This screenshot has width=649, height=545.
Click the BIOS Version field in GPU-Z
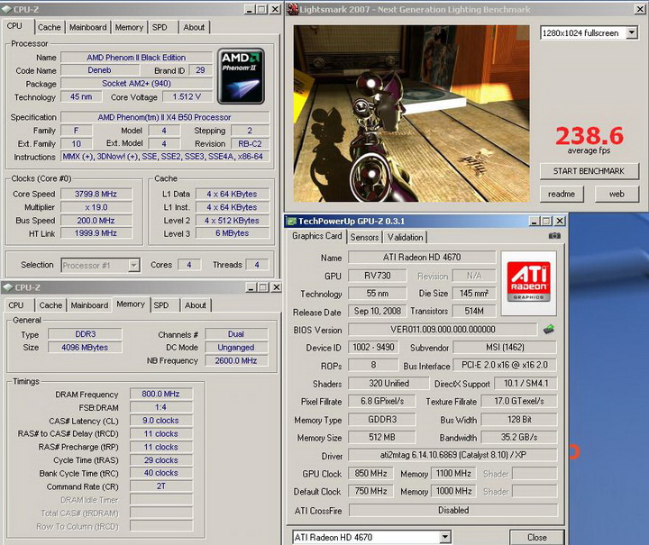443,330
